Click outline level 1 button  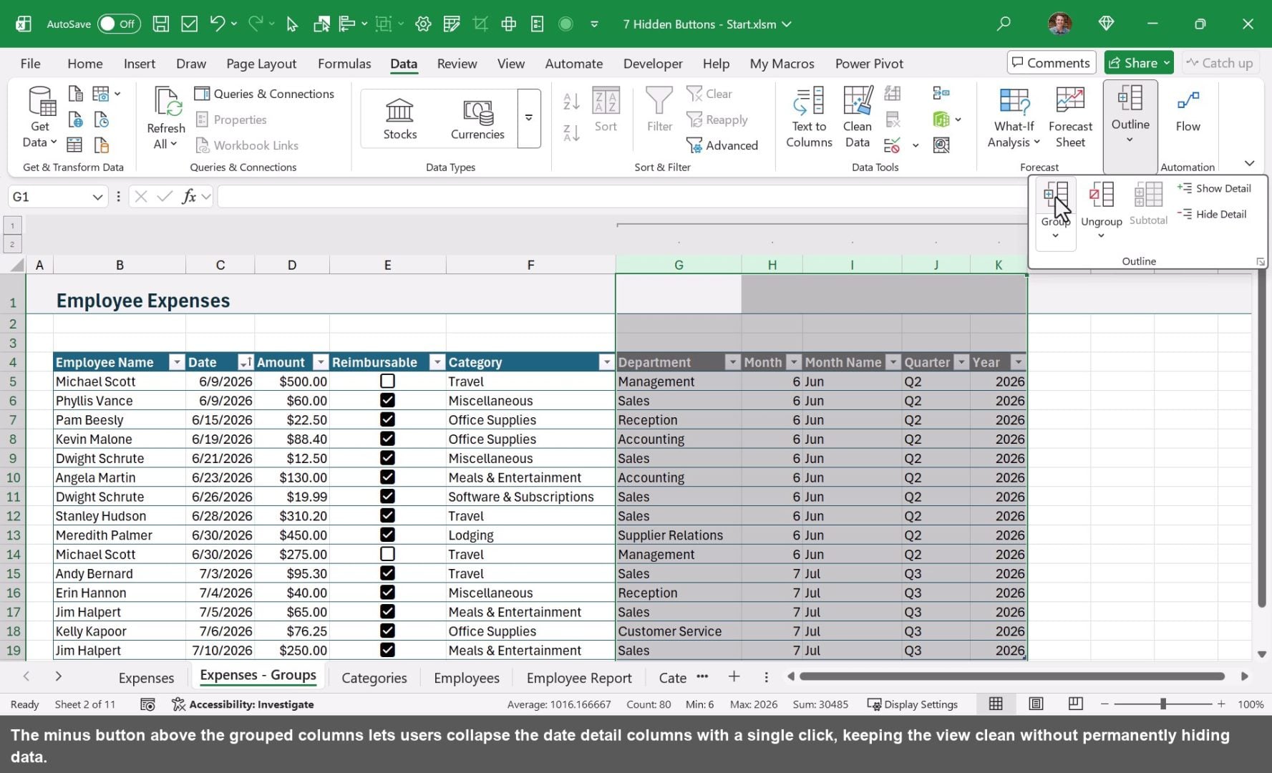pos(12,225)
